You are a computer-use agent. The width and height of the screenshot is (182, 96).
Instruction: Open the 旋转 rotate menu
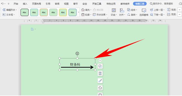click(132, 15)
